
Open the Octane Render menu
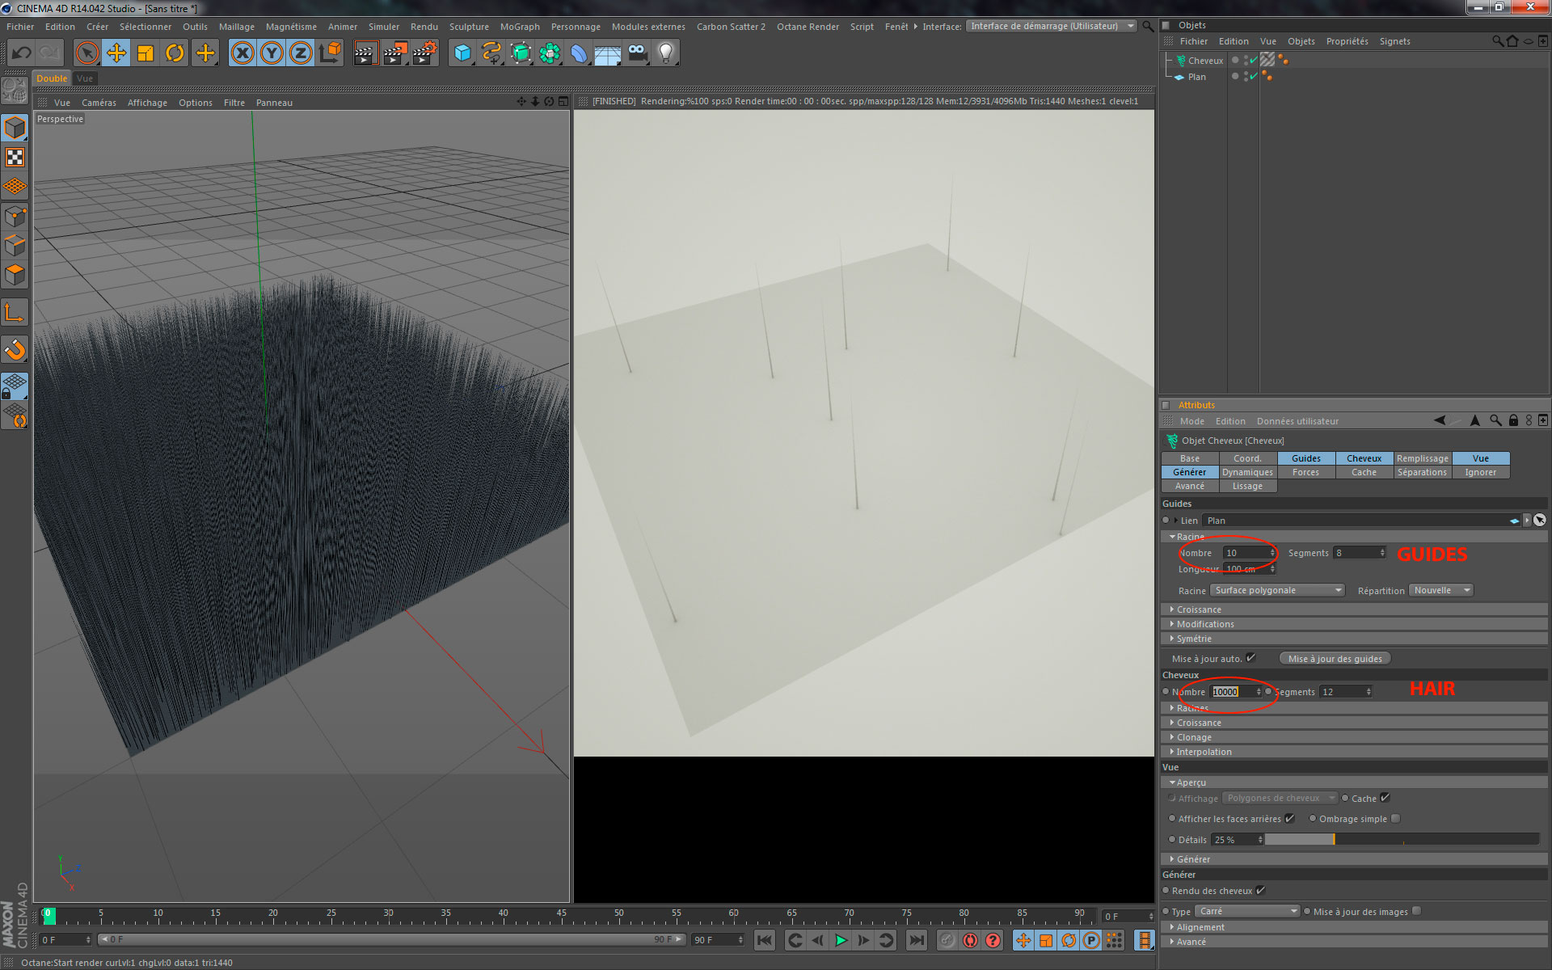pyautogui.click(x=808, y=27)
